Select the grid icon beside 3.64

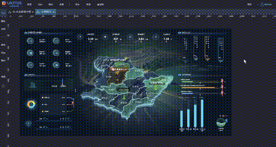click(x=130, y=37)
